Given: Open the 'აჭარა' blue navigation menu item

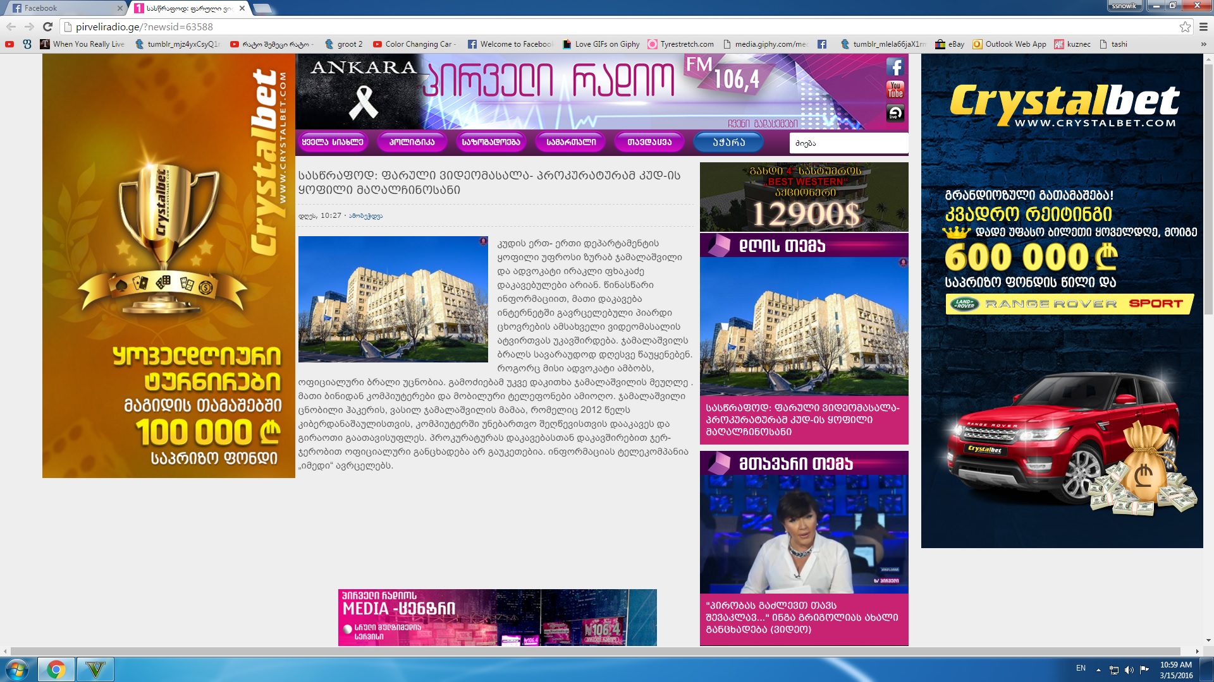Looking at the screenshot, I should [x=728, y=142].
